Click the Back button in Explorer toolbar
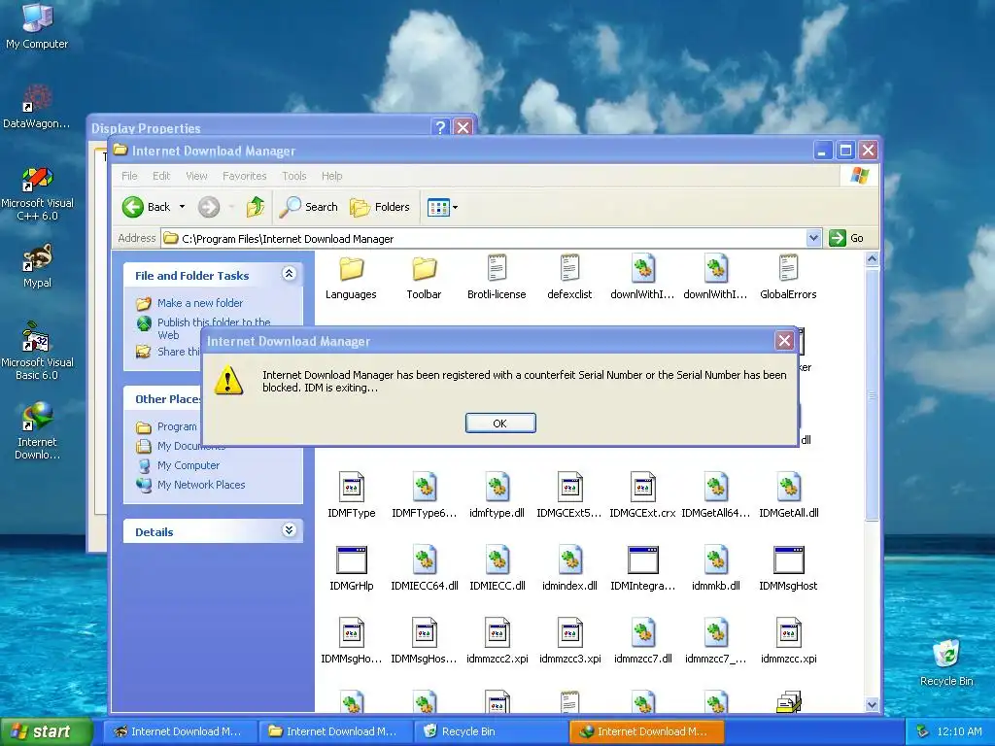The width and height of the screenshot is (995, 746). click(x=147, y=207)
